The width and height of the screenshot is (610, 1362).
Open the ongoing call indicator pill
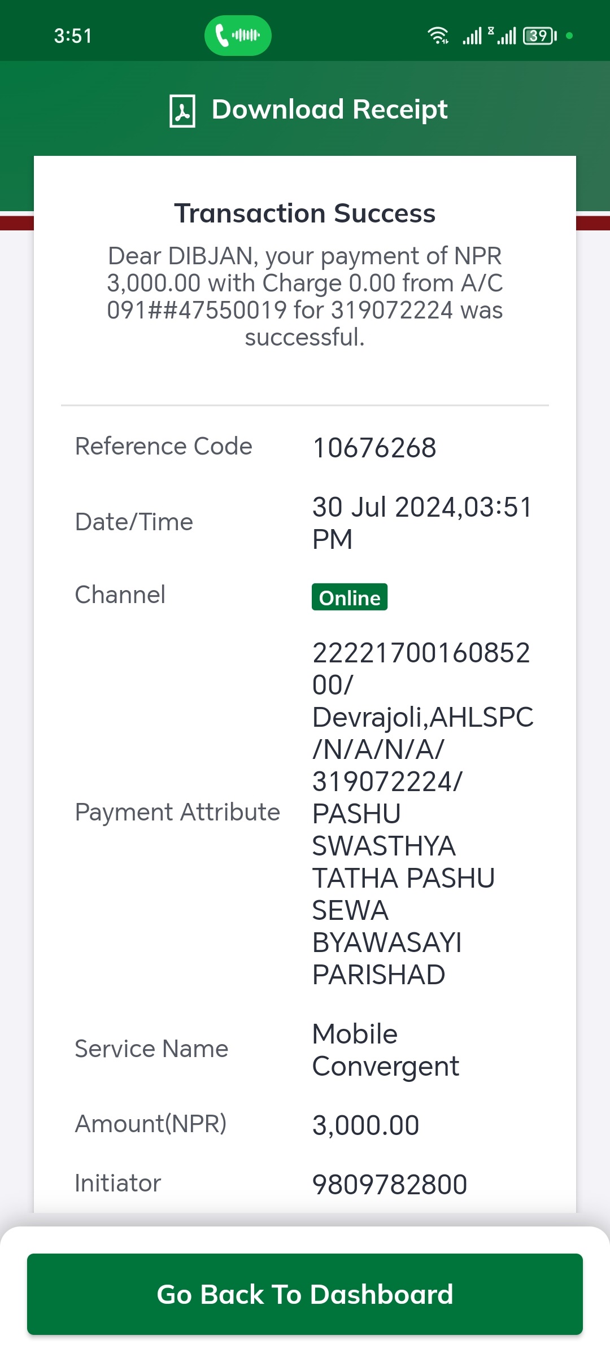pyautogui.click(x=238, y=36)
